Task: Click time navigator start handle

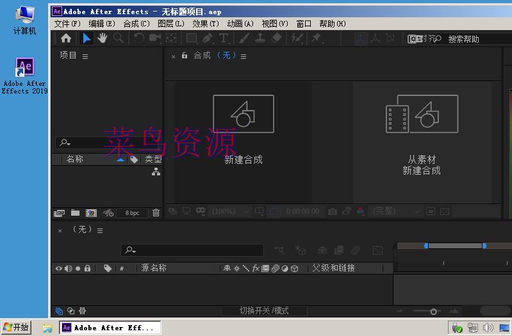Action: 425,246
